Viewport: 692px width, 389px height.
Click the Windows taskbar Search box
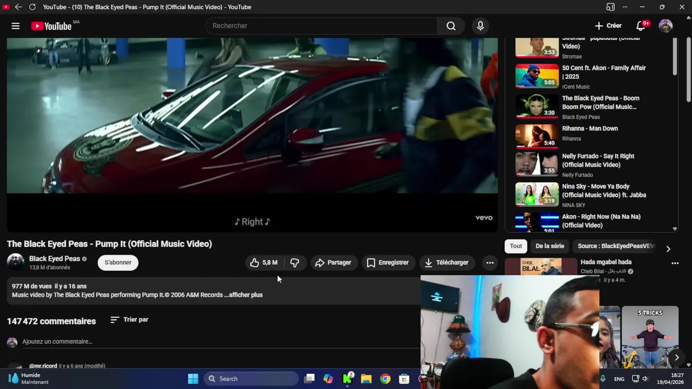251,379
